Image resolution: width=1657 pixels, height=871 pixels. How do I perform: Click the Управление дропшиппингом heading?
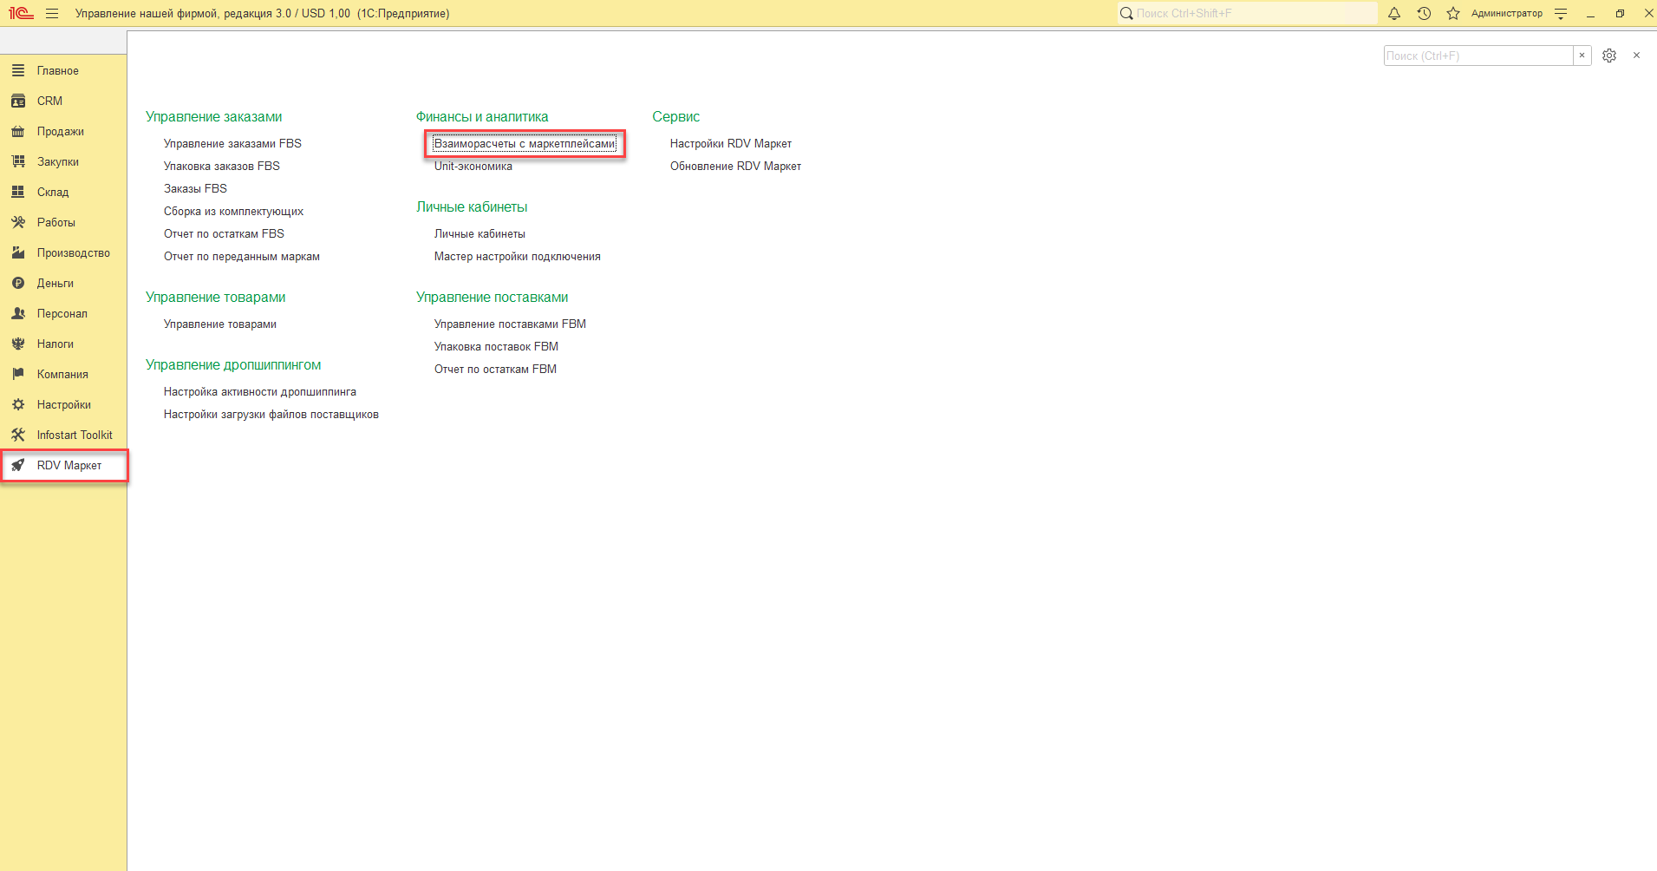(233, 364)
